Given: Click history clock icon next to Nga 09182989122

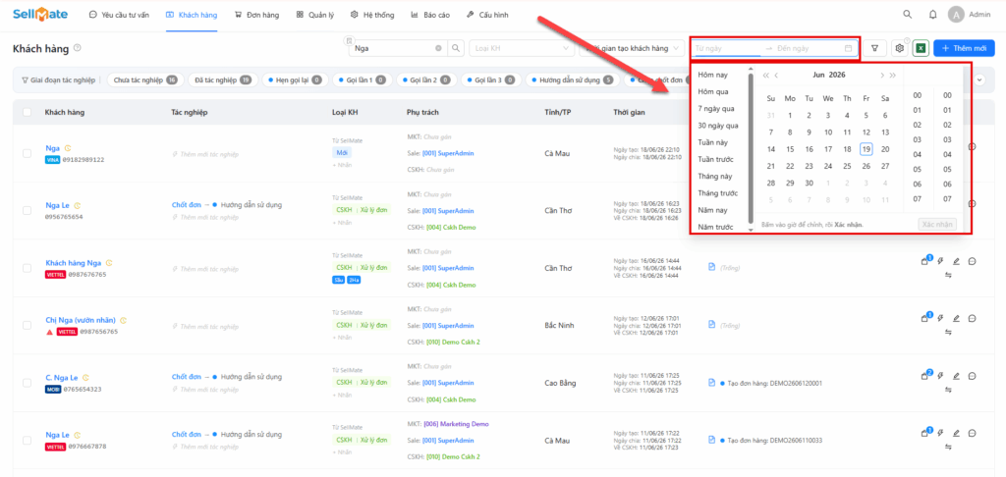Looking at the screenshot, I should click(68, 148).
